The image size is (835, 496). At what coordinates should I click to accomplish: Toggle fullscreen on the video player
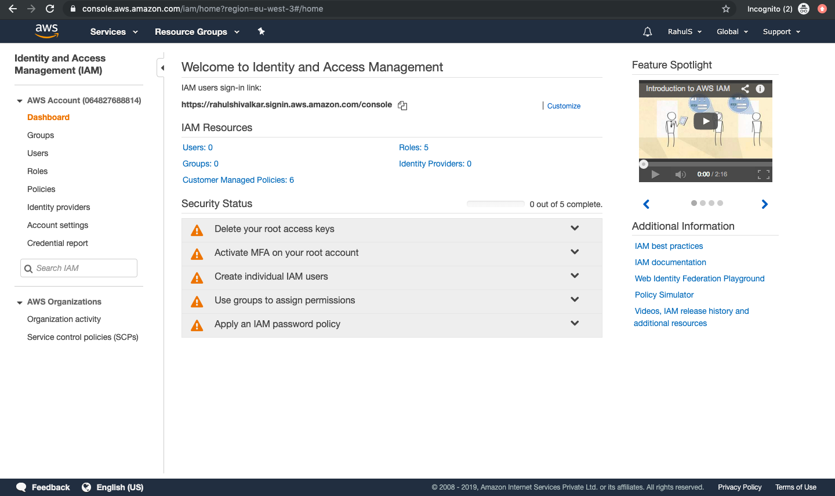click(x=764, y=173)
